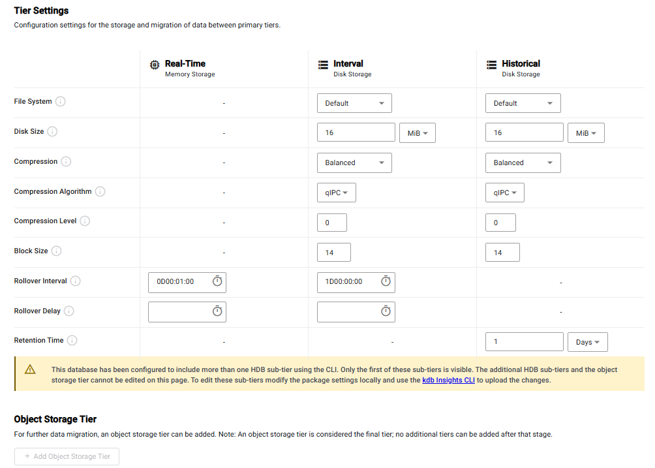
Task: Click the Interval Block Size input field
Action: click(334, 253)
